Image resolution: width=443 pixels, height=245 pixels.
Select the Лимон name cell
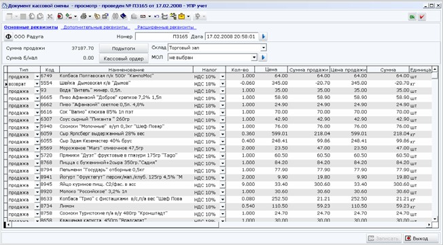point(126,206)
